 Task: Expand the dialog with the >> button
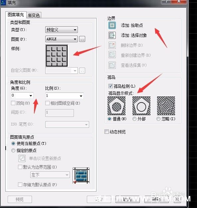[x=177, y=199]
